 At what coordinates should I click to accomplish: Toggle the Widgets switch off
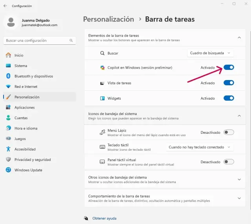(x=229, y=98)
